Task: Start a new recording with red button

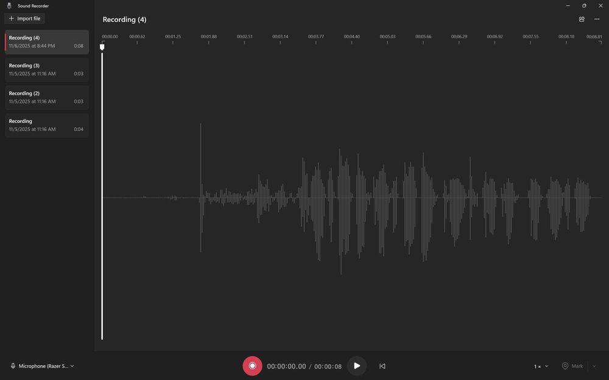Action: 253,366
